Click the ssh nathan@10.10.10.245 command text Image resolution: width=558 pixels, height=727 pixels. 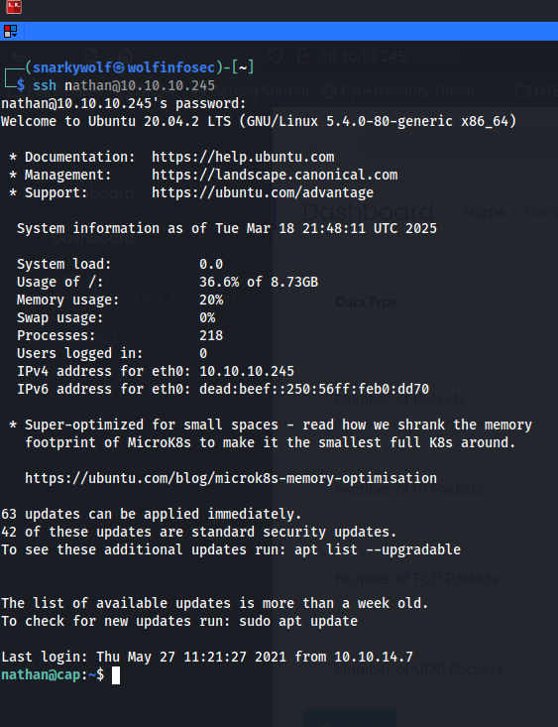124,85
